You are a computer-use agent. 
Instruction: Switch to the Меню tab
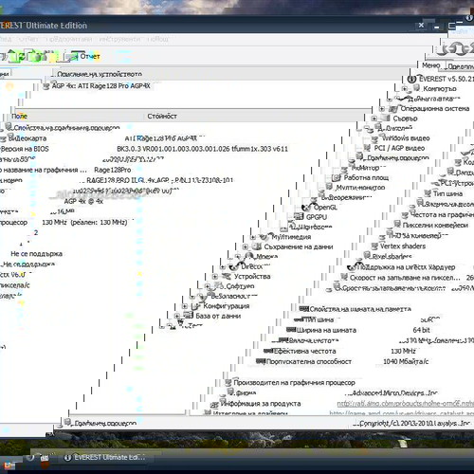tap(431, 65)
